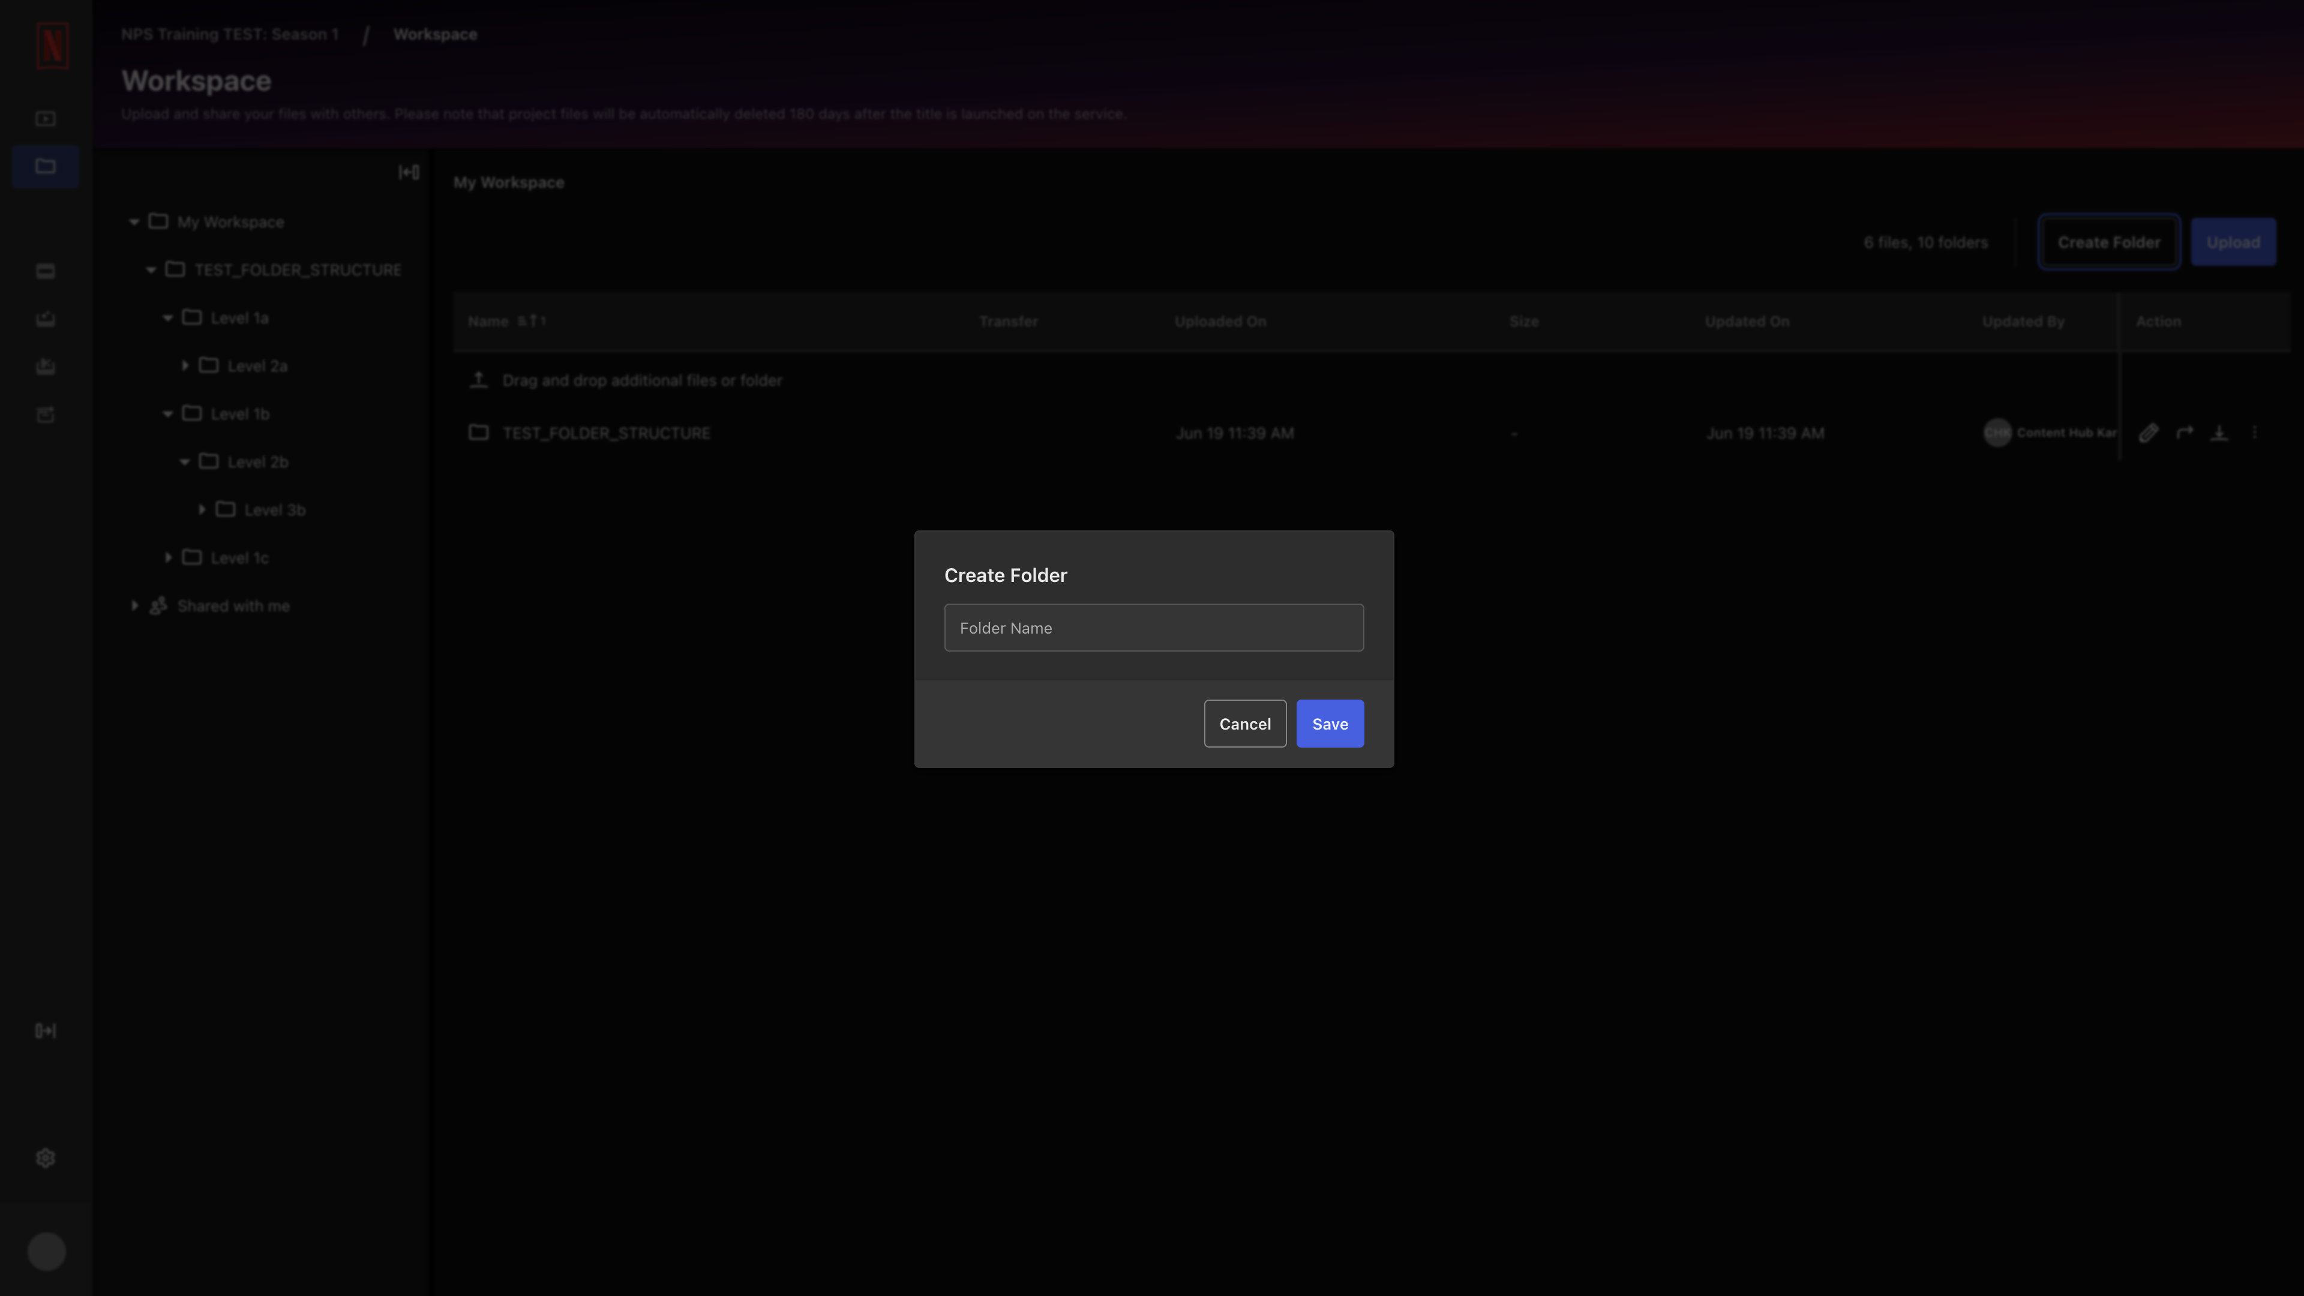Click the Workspace breadcrumb
The image size is (2304, 1296).
tap(436, 34)
